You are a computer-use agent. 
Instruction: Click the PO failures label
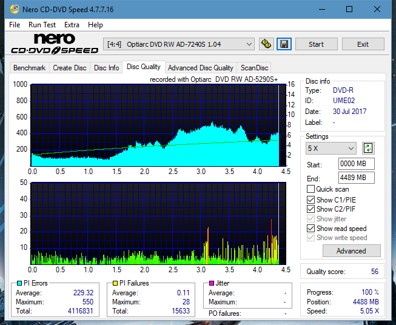[x=225, y=313]
